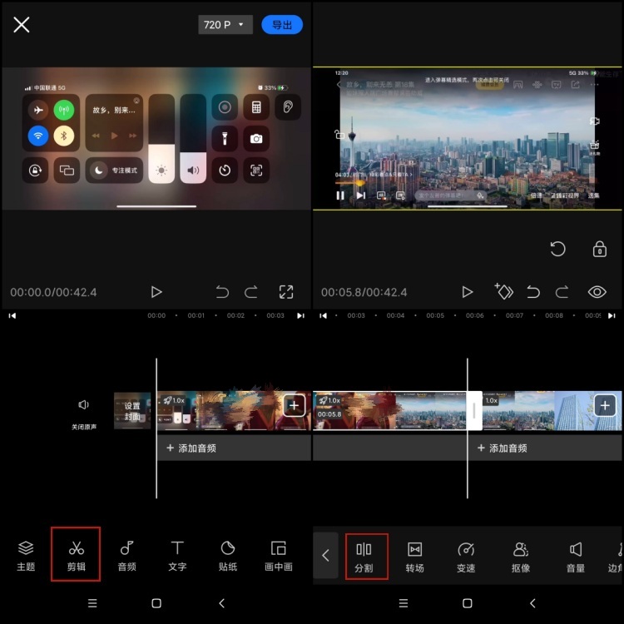Open the 画中画 picture-in-picture tab
The image size is (624, 624).
(x=279, y=556)
